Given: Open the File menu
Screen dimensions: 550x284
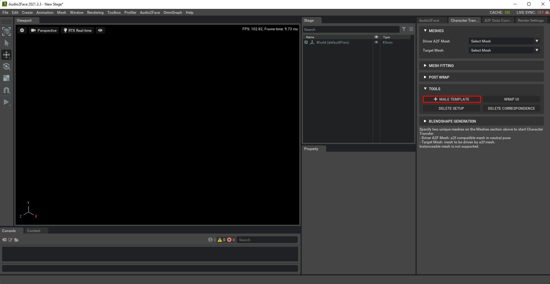Looking at the screenshot, I should [x=6, y=13].
